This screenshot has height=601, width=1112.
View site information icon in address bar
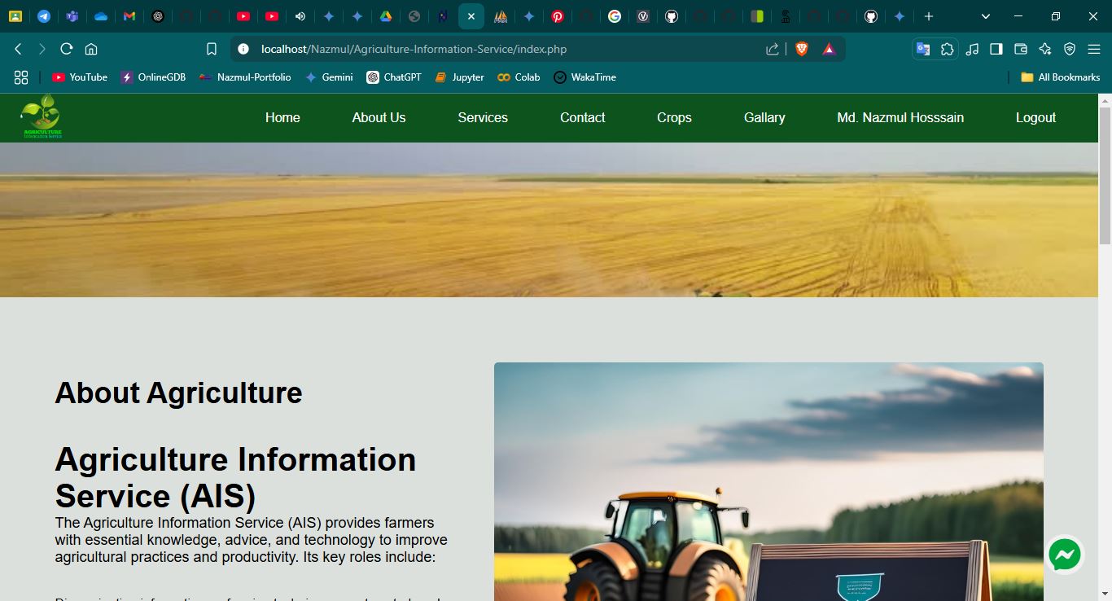click(x=243, y=49)
